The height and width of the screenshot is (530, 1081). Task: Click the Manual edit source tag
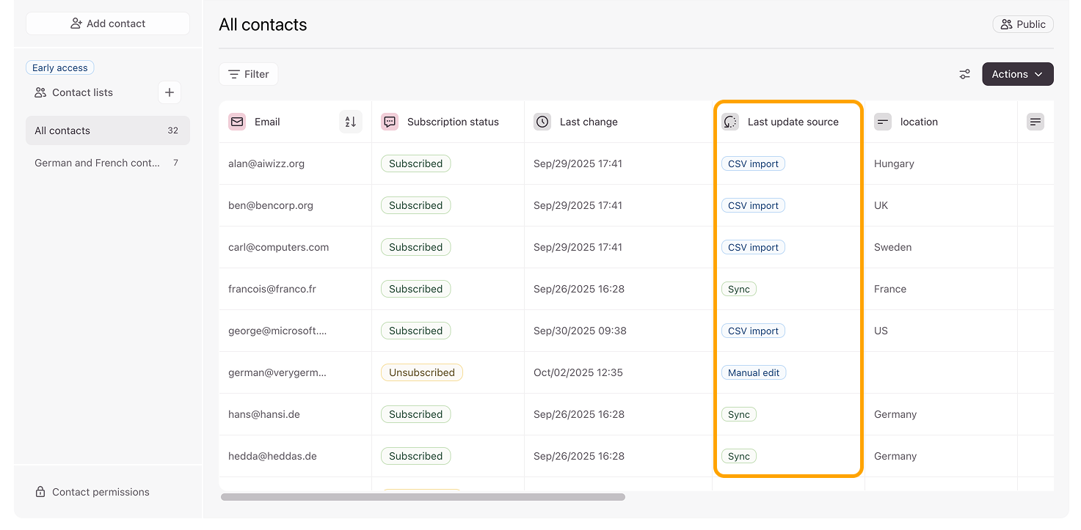pos(754,372)
